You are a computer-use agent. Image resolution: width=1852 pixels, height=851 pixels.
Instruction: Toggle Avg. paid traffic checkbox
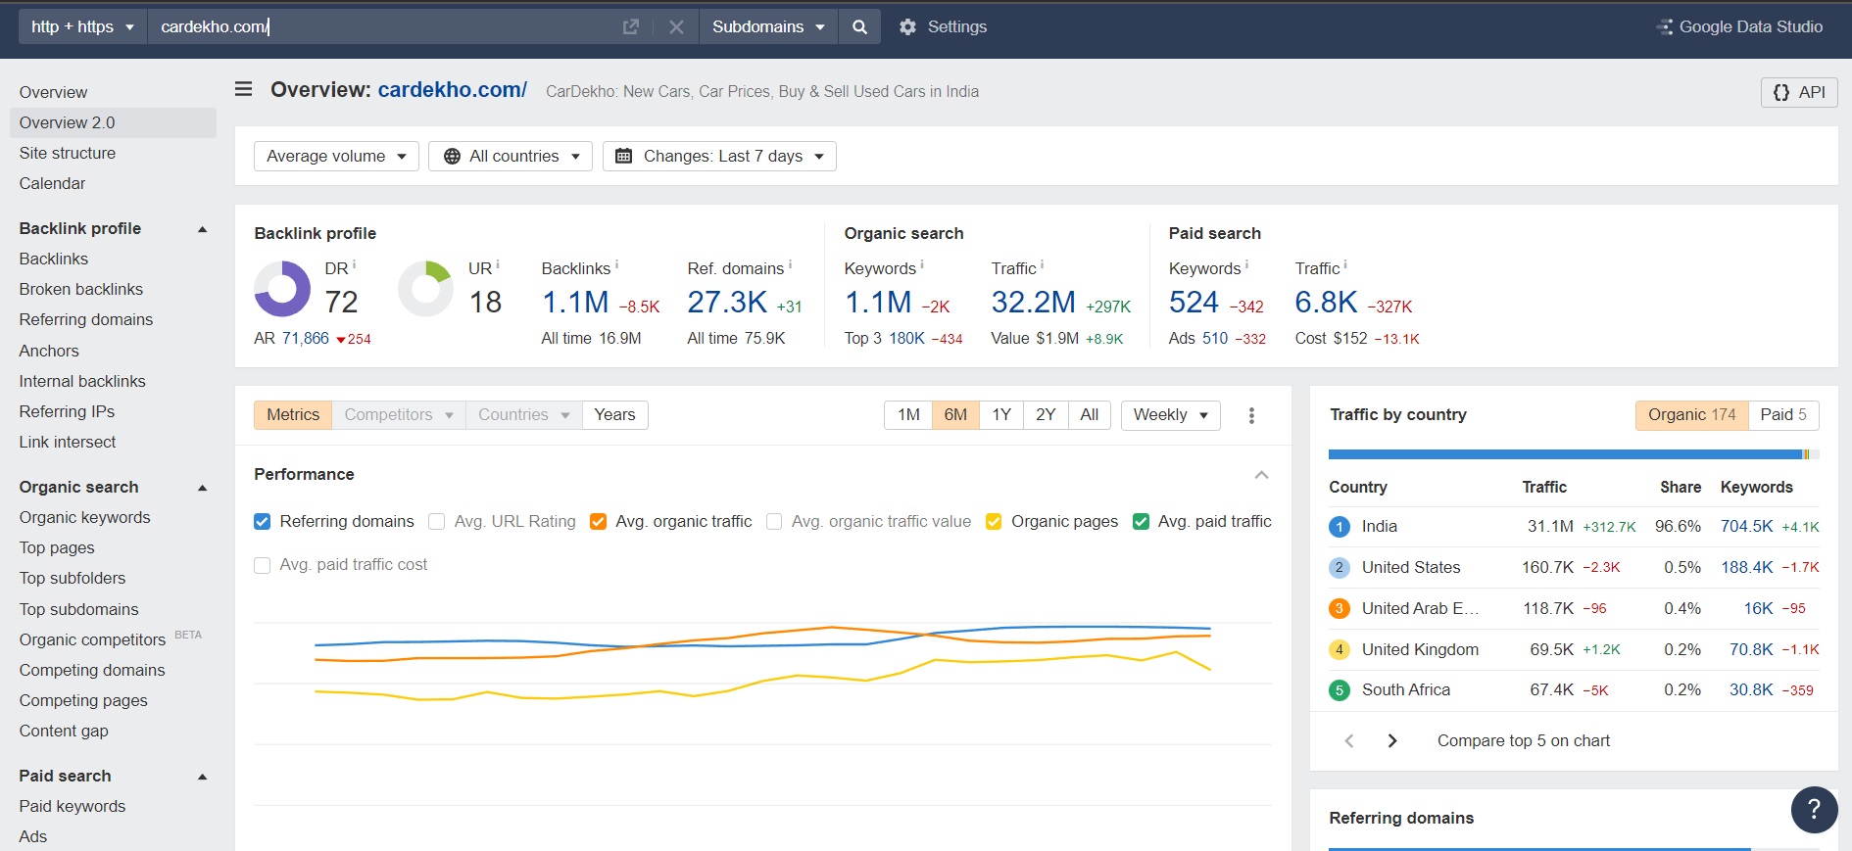(1141, 522)
